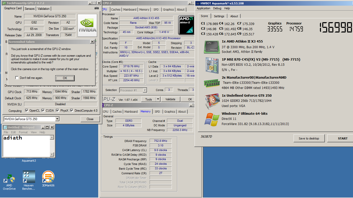Viewport: 353px width, 198px height.
Task: Toggle the OpenCL checkbox in GPU-Z
Action: tap(27, 111)
